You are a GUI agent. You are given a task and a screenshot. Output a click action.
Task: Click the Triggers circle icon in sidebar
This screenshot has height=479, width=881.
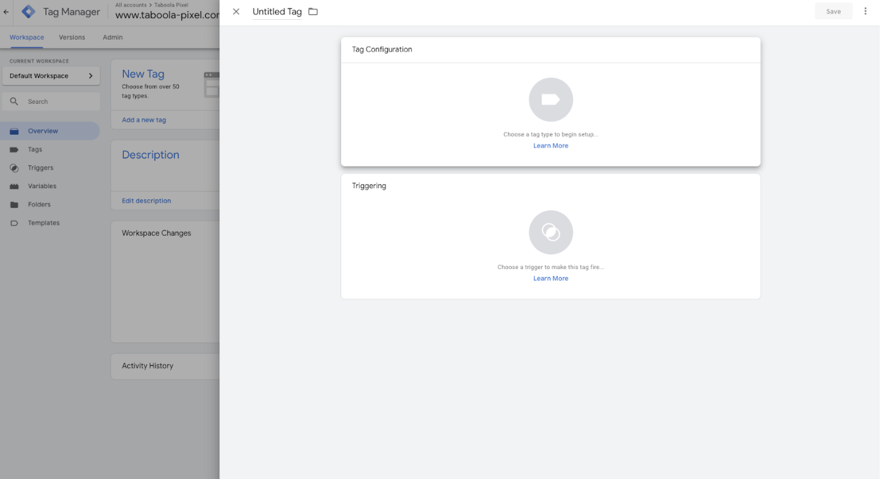[14, 168]
